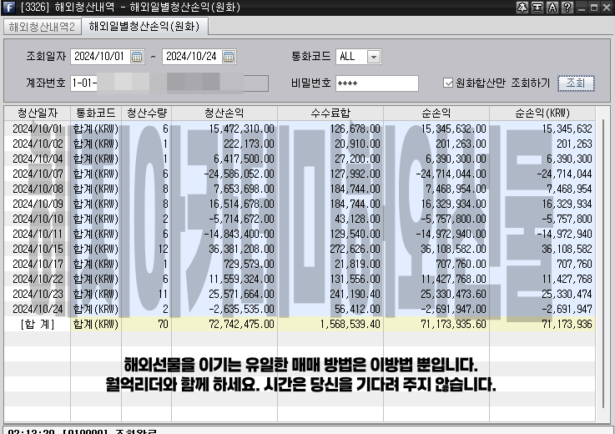615x434 pixels.
Task: Click the first title bar utility icon
Action: (x=522, y=7)
